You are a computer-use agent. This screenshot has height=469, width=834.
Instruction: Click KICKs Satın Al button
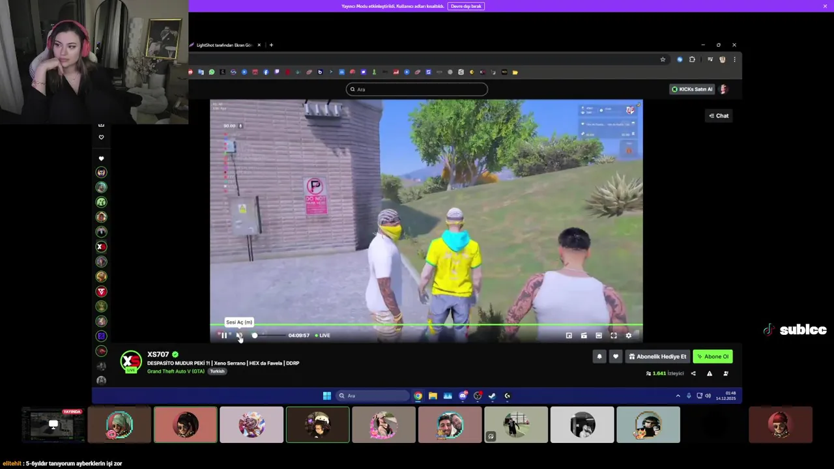click(692, 89)
